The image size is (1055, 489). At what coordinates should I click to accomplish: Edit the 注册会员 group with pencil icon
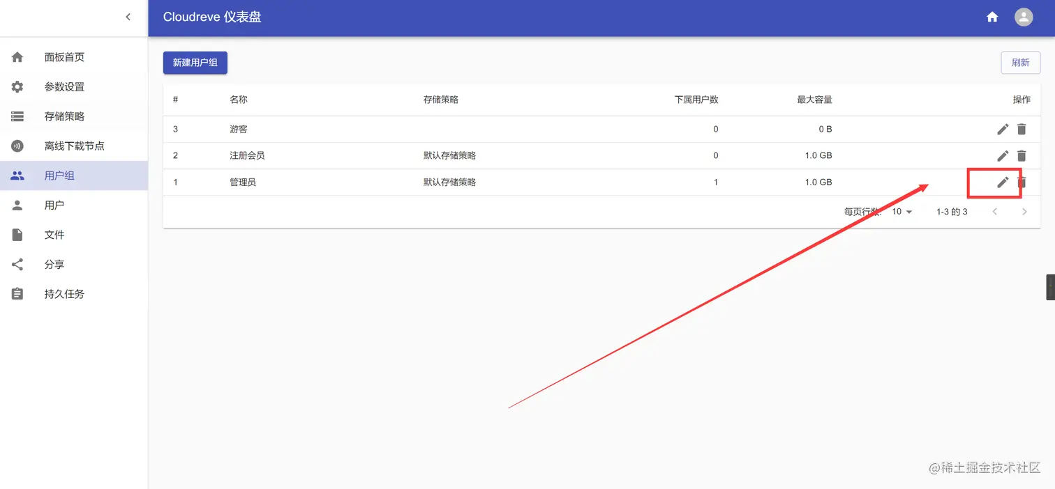click(x=1003, y=155)
